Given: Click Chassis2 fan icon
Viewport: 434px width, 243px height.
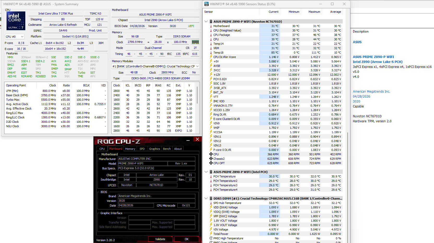Looking at the screenshot, I should (211, 159).
